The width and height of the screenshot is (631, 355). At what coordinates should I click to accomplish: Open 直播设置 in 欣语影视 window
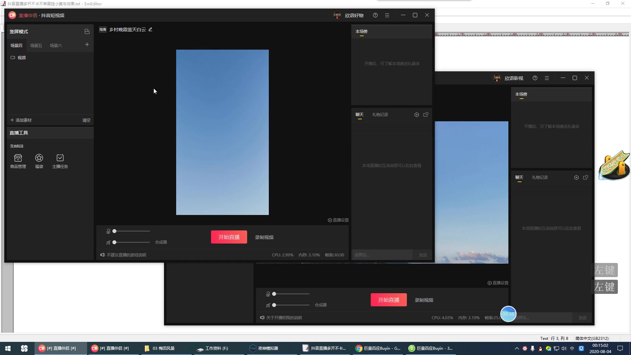point(498,283)
